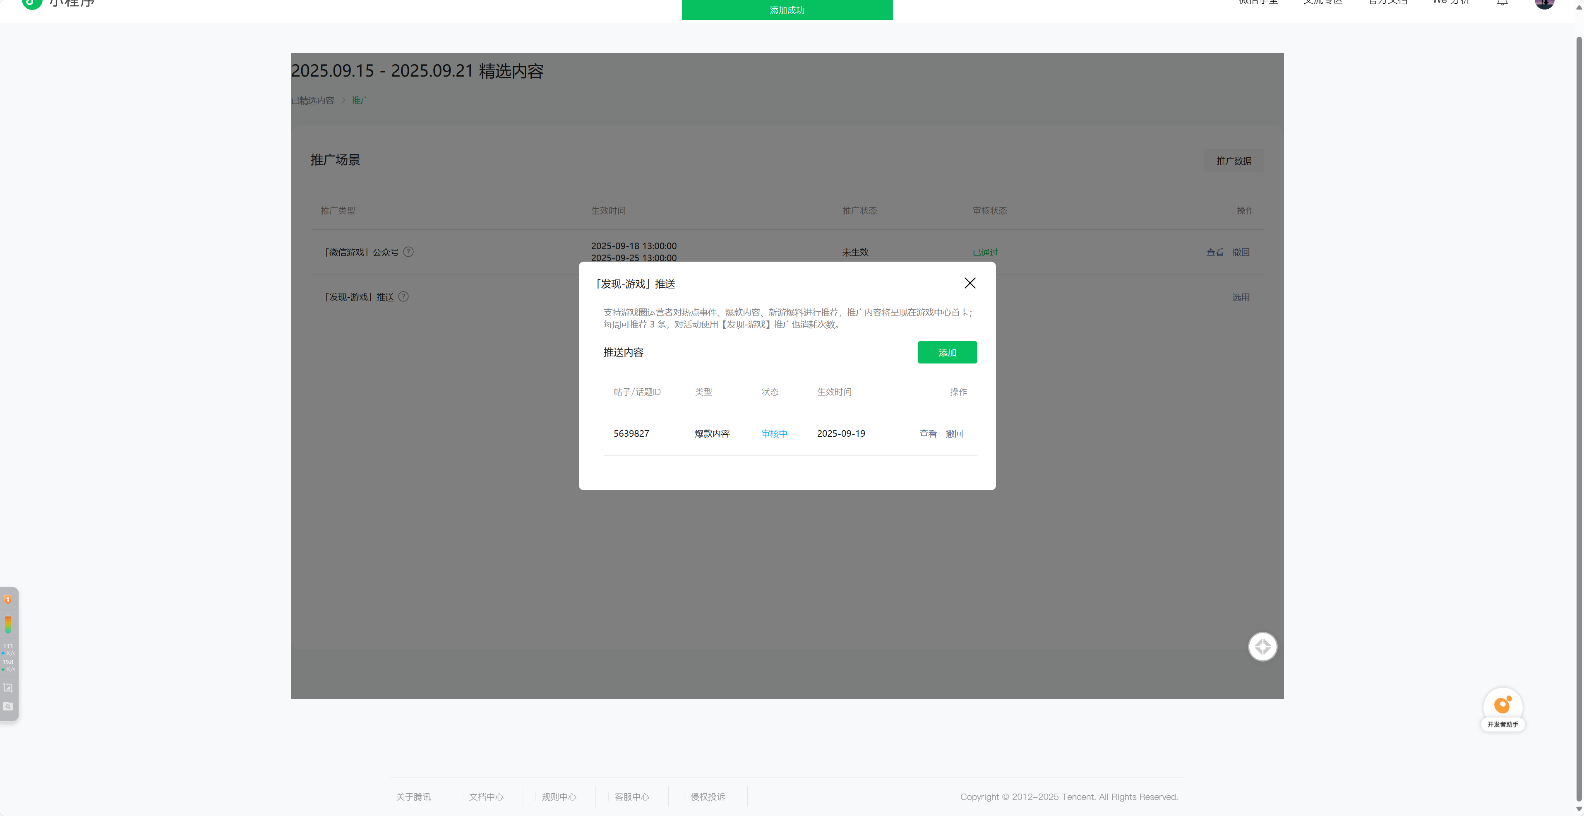The height and width of the screenshot is (816, 1584).
Task: Open the 推广数据 button
Action: [x=1234, y=161]
